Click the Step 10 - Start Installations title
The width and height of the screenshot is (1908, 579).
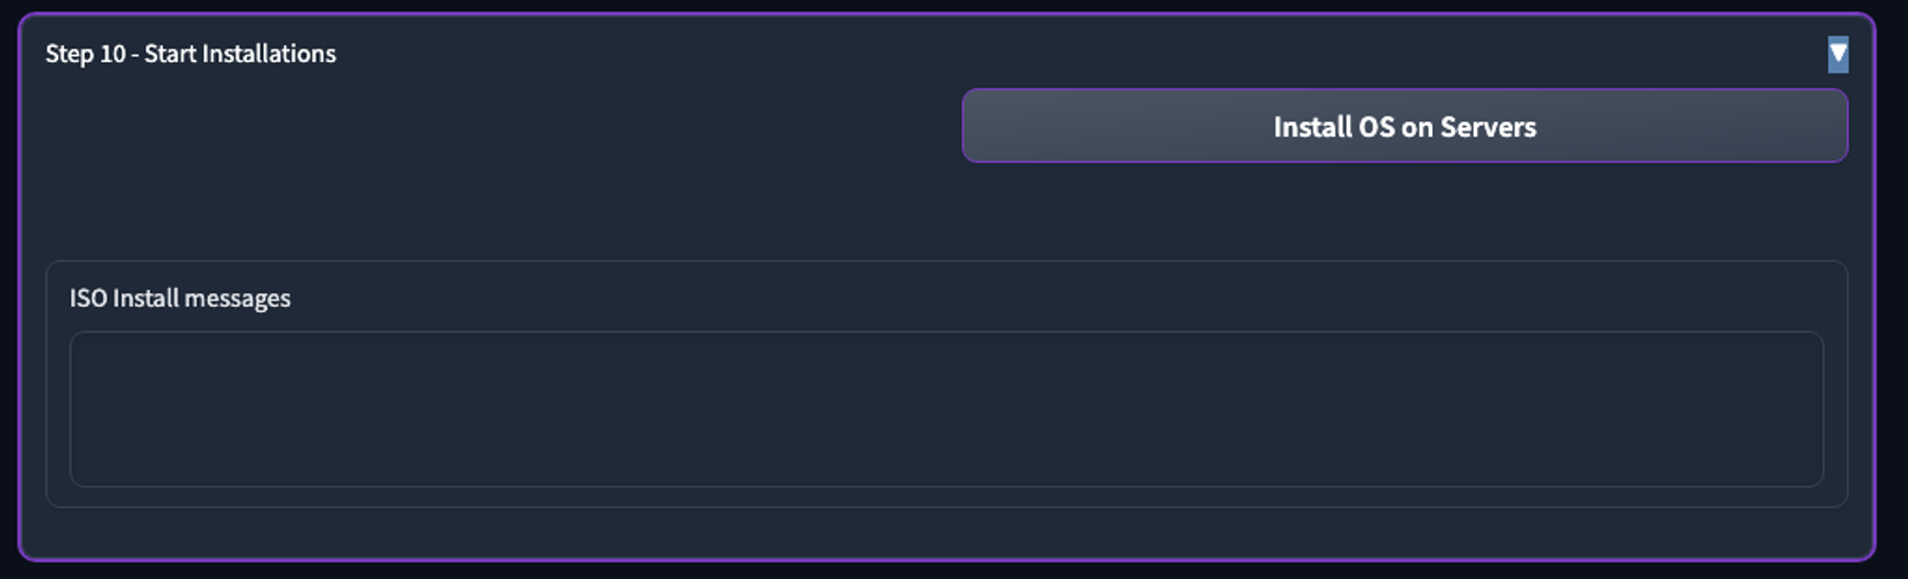point(191,54)
